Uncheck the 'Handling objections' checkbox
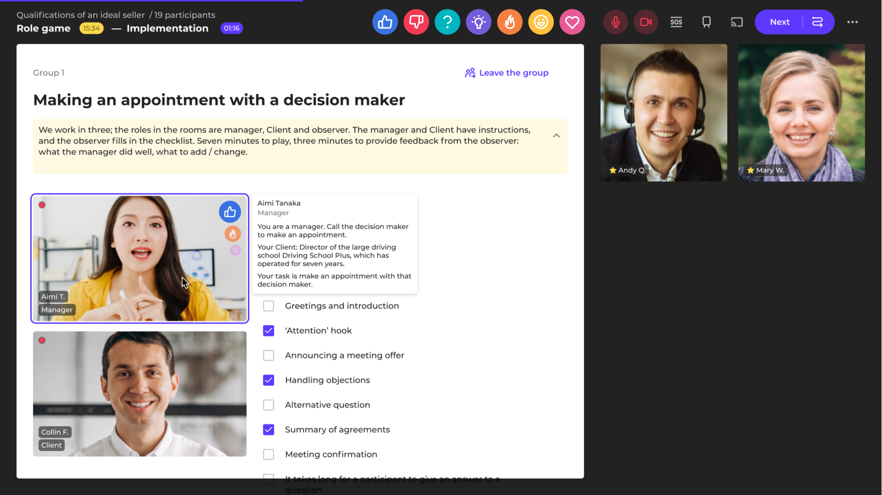Screen dimensions: 882x495 pyautogui.click(x=269, y=380)
